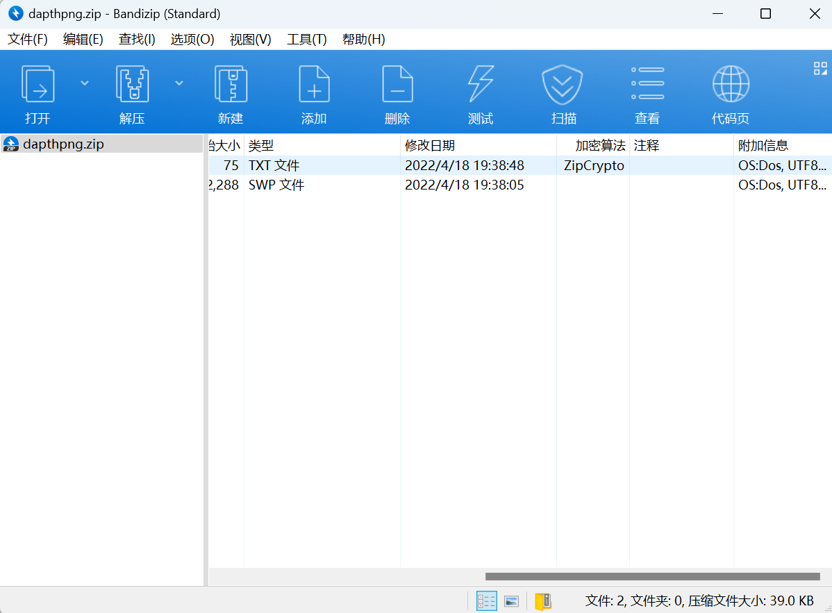This screenshot has width=832, height=613.
Task: Select the TXT 文件 row
Action: pos(520,165)
